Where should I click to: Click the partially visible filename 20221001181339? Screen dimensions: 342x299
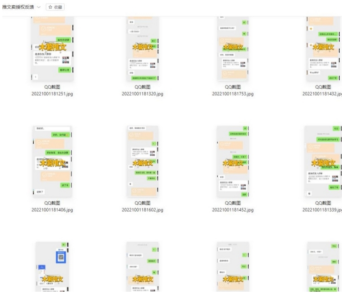pos(322,210)
